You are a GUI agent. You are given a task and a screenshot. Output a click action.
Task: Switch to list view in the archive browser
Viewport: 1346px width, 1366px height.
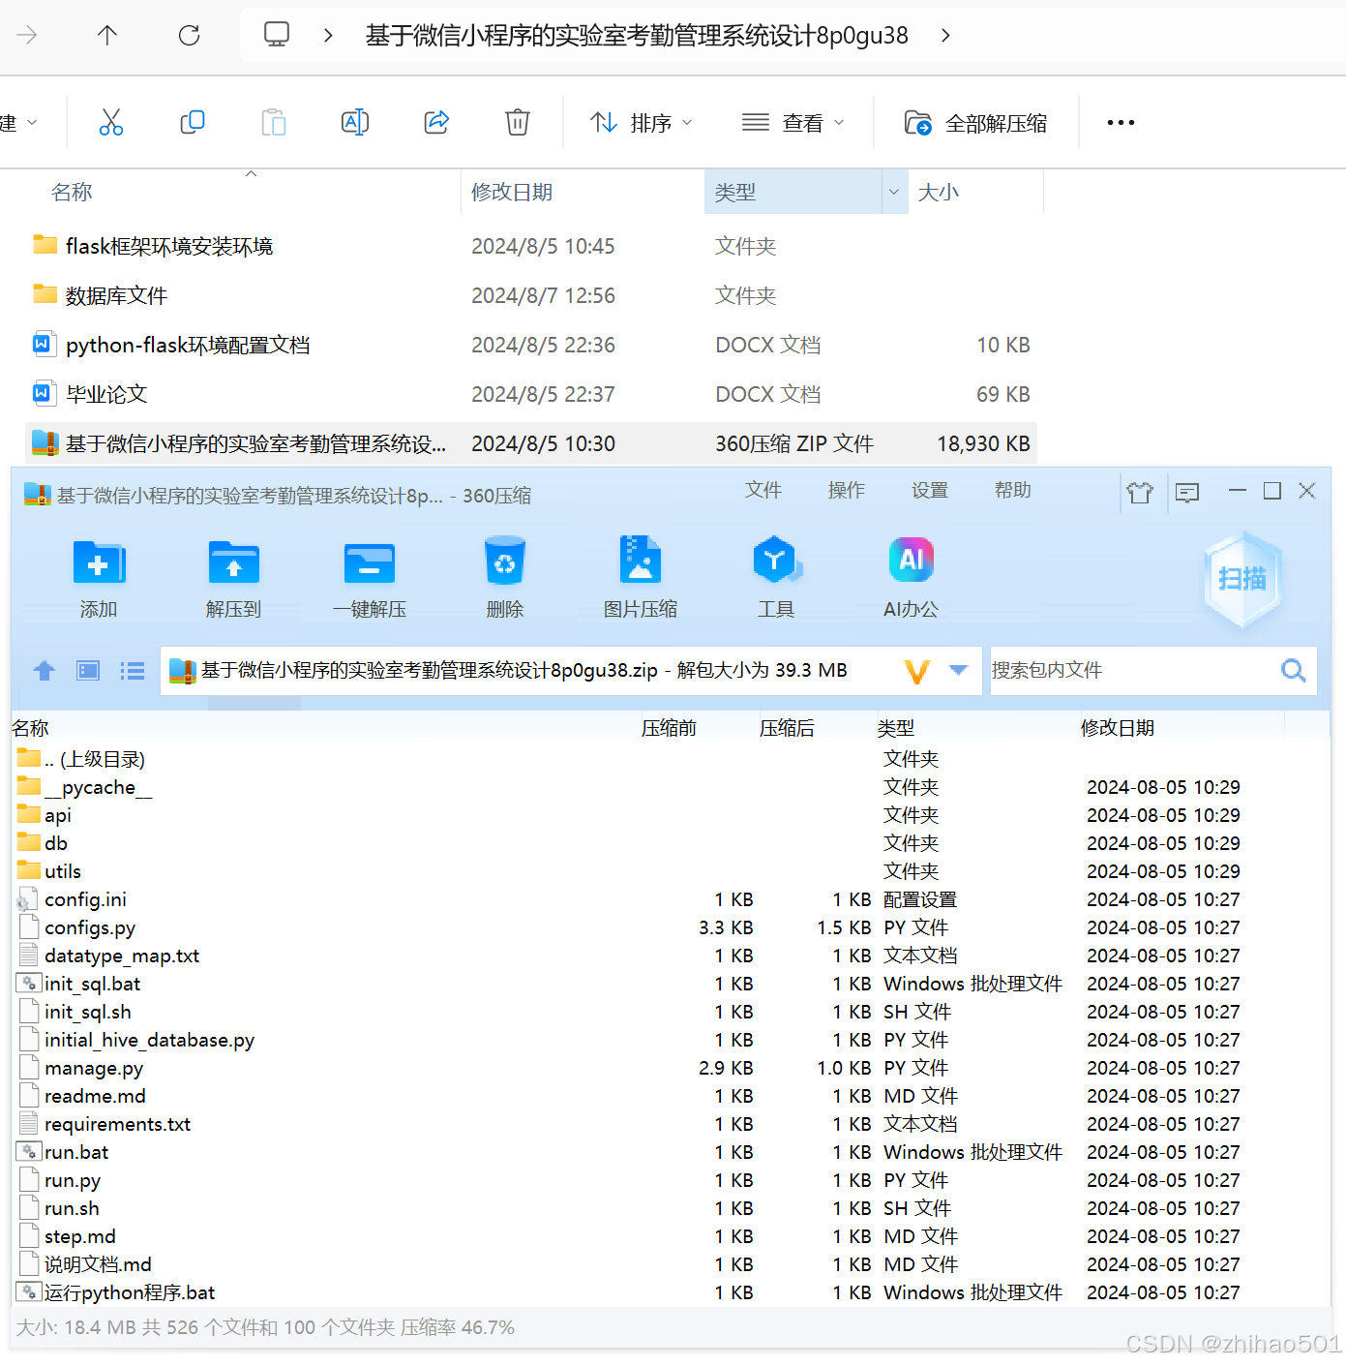[132, 670]
